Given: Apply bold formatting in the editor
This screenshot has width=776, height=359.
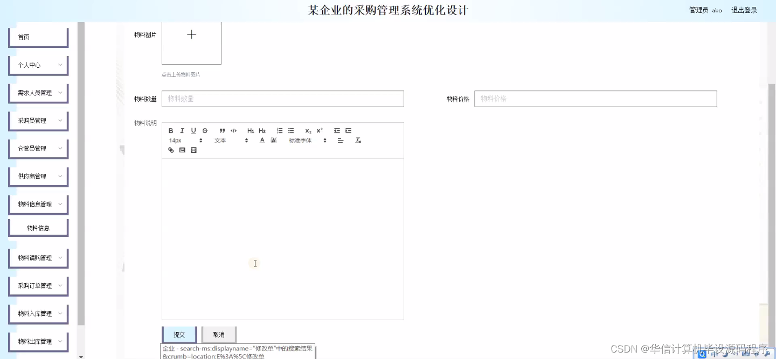Looking at the screenshot, I should (x=171, y=131).
